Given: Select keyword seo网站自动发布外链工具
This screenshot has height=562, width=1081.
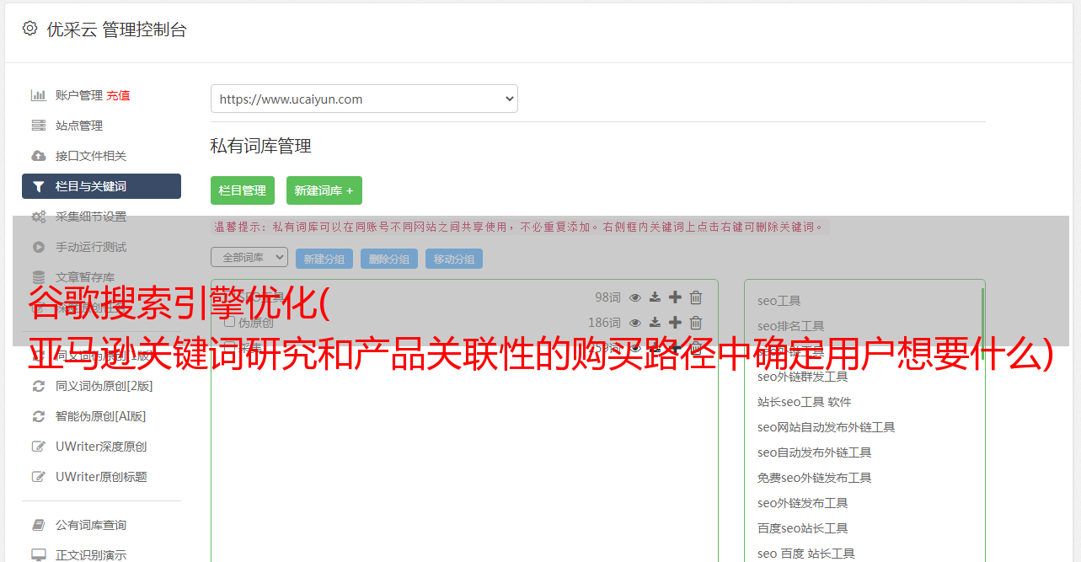Looking at the screenshot, I should coord(827,427).
